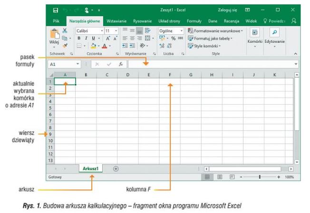310x213 pixels.
Task: Click the text Orientation icon
Action: coord(142,46)
